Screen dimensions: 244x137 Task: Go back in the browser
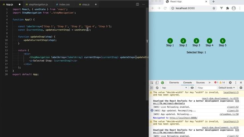[153, 8]
